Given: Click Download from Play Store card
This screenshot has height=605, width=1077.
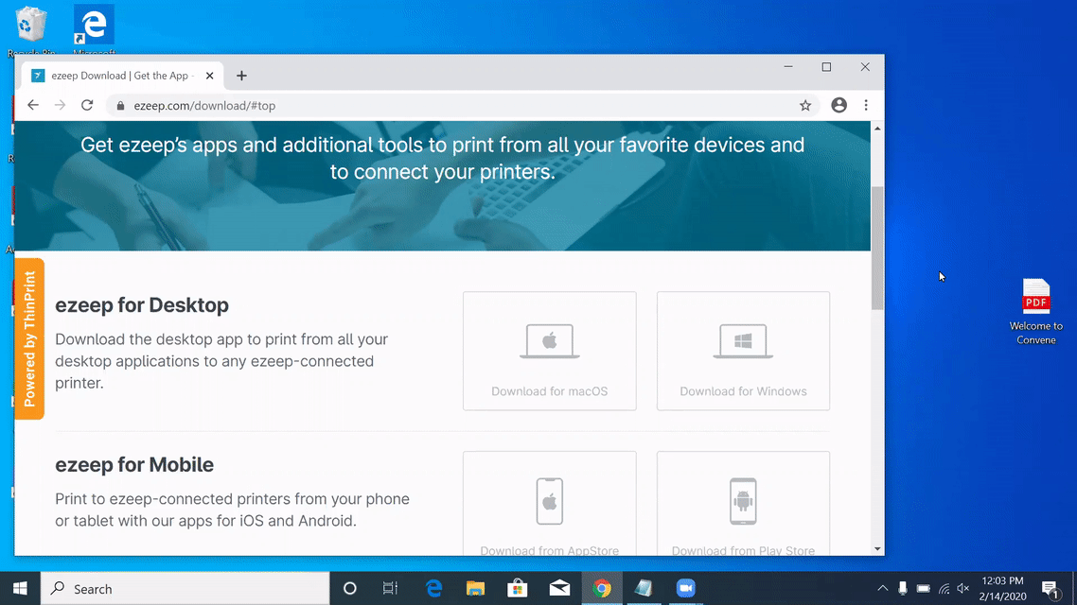Looking at the screenshot, I should coord(743,503).
